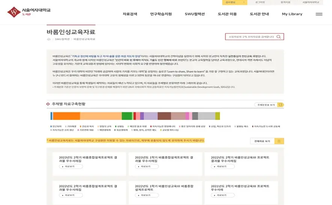Open the 연구학습지원 menu
Viewport: 332px width, 205px height.
point(161,14)
